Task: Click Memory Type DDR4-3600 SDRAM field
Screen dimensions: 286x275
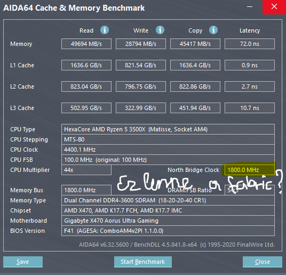Action: click(x=168, y=200)
